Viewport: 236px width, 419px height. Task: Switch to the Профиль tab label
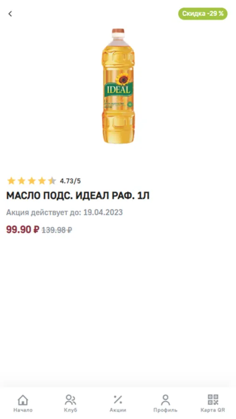pos(165,410)
